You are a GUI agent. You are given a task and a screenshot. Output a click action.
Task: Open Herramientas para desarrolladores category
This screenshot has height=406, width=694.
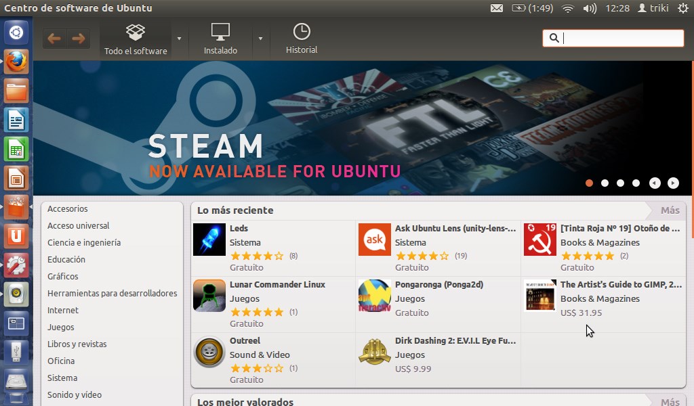click(x=113, y=294)
